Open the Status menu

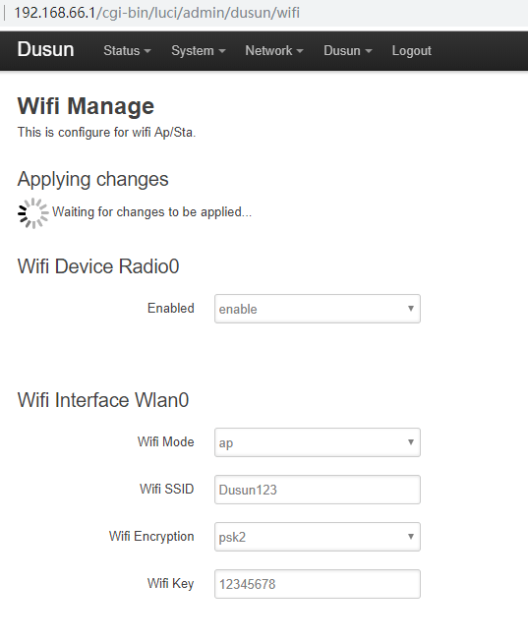127,51
